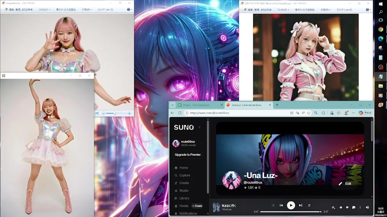
Task: Click the playing song's cover thumbnail
Action: [x=216, y=207]
